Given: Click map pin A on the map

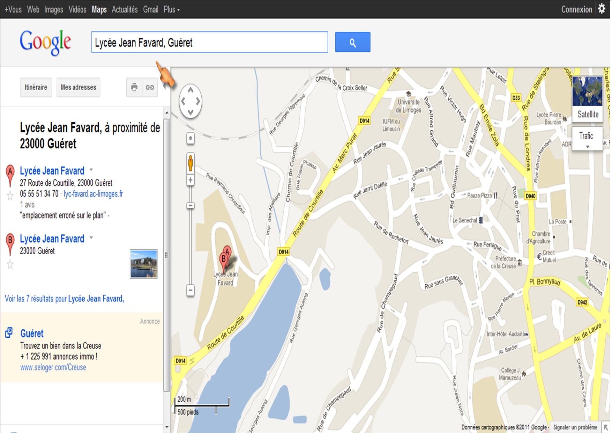Looking at the screenshot, I should (x=227, y=251).
